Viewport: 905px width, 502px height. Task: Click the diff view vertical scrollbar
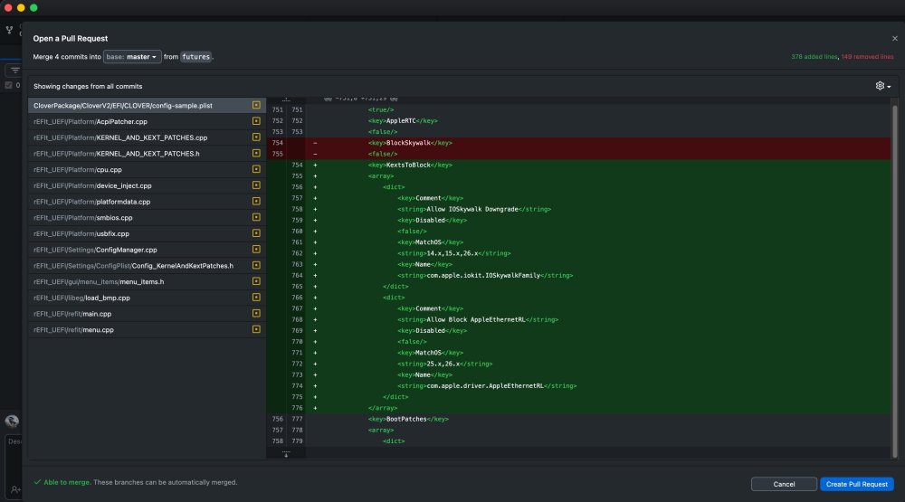tap(895, 279)
